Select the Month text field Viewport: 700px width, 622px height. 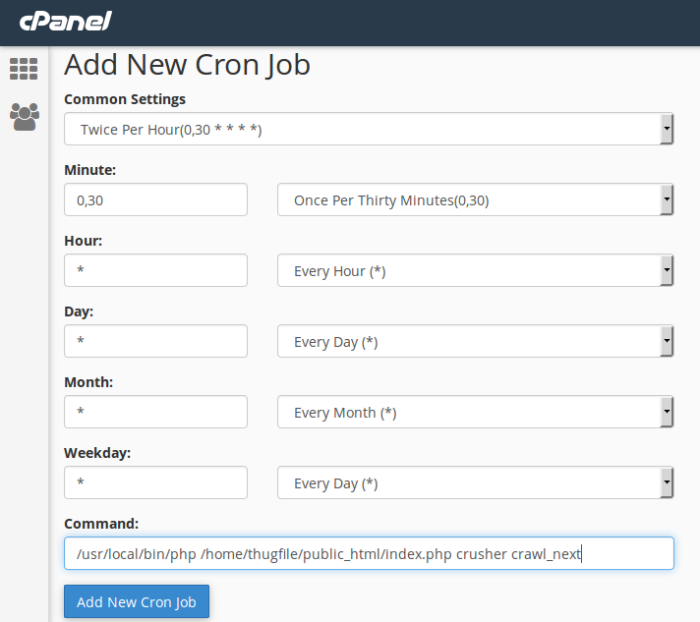[x=155, y=412]
